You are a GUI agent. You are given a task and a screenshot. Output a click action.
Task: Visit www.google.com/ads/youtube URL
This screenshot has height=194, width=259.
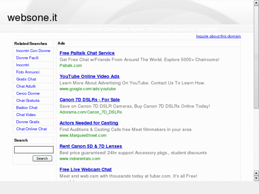(x=88, y=89)
